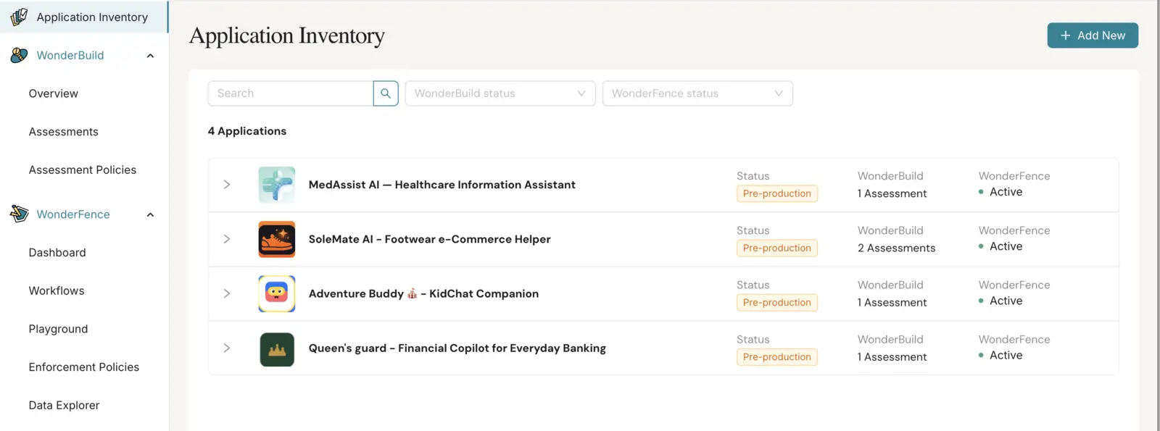Image resolution: width=1160 pixels, height=431 pixels.
Task: Click the Queen's guard crown icon
Action: pyautogui.click(x=277, y=349)
